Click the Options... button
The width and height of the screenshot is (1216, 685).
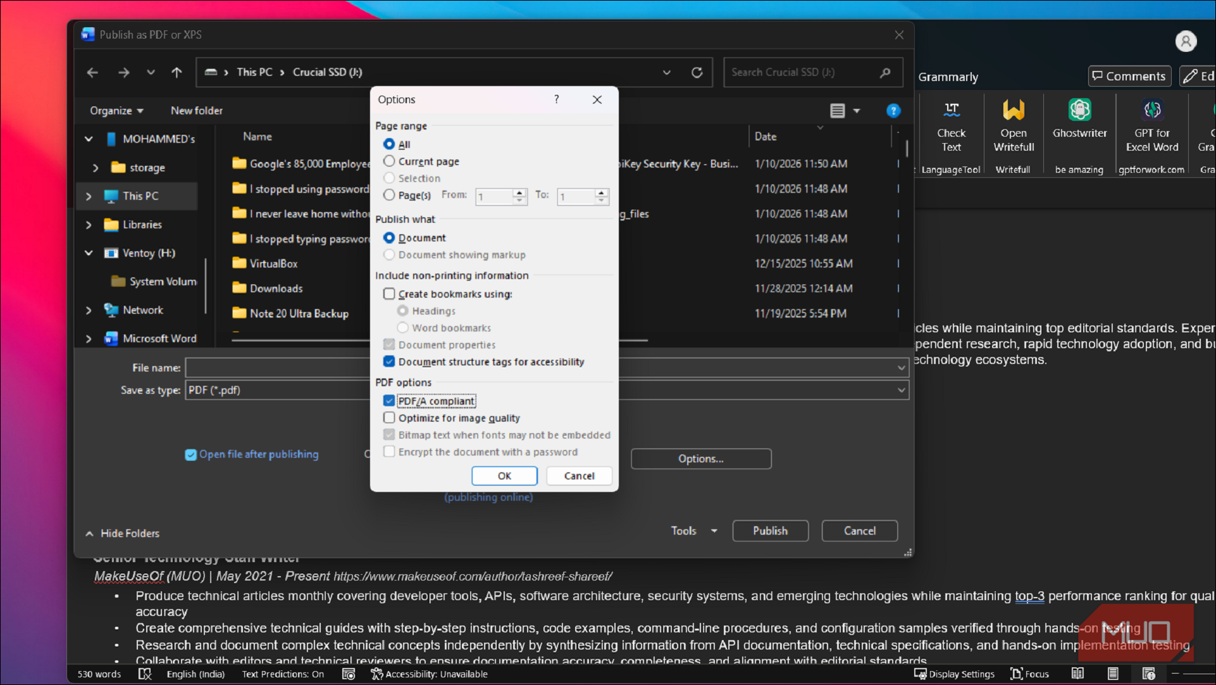tap(701, 459)
